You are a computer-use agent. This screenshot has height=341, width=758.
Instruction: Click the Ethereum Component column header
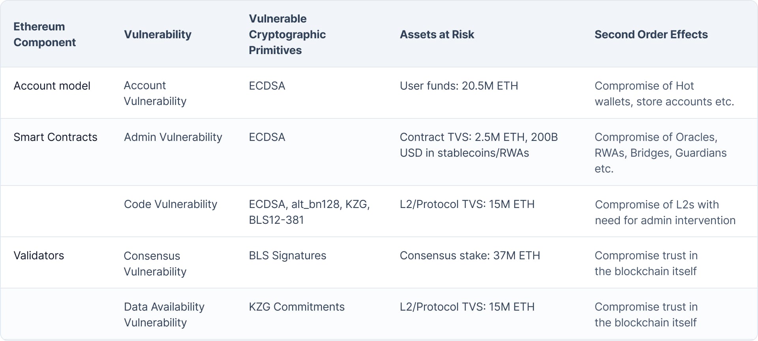(x=45, y=34)
